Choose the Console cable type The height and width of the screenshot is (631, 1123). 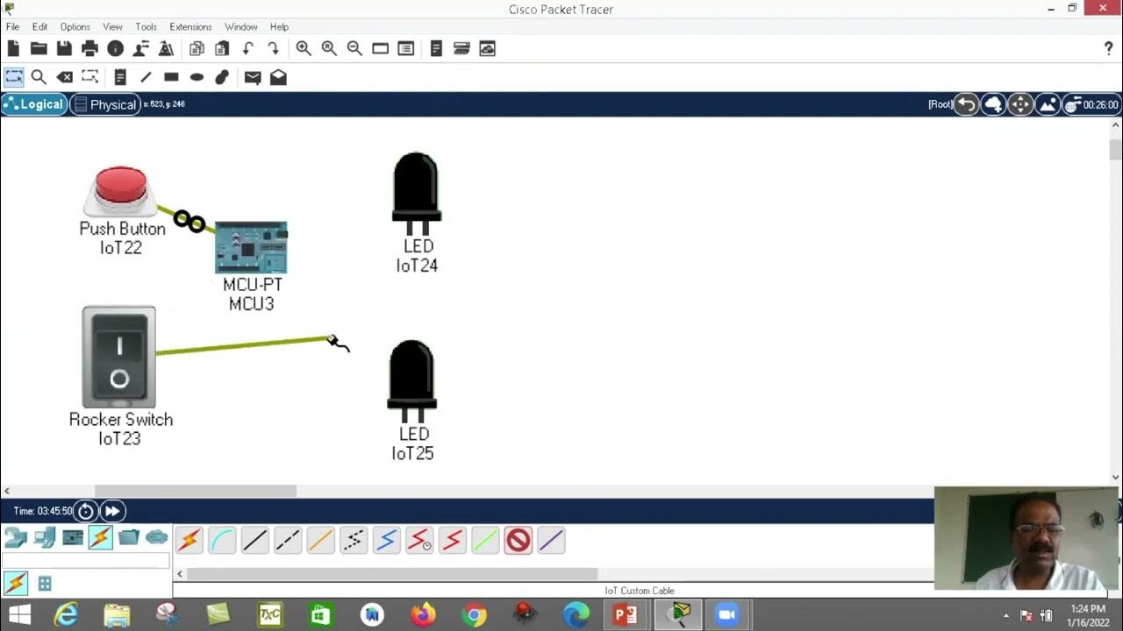[x=222, y=541]
